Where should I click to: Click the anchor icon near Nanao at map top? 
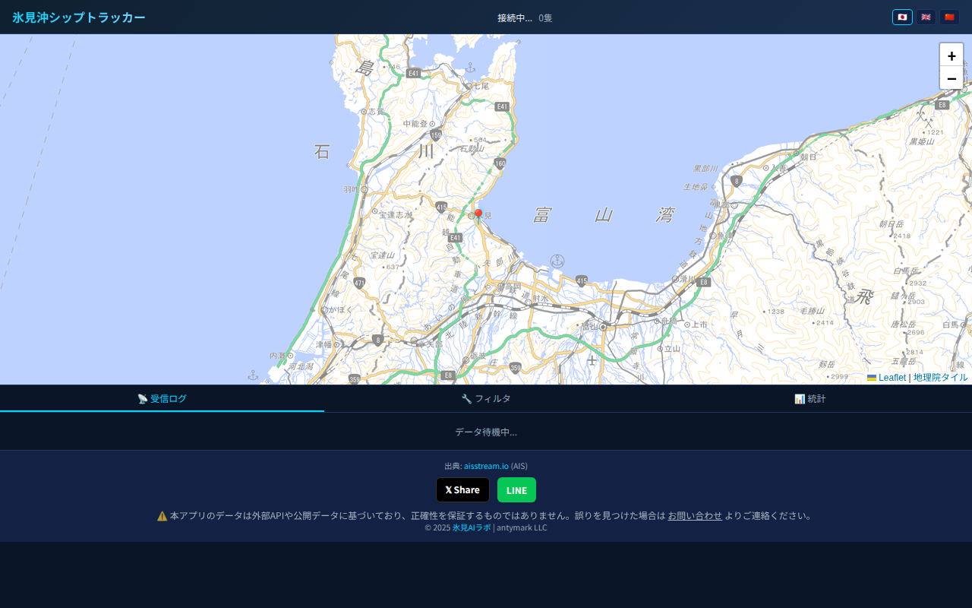click(x=472, y=68)
